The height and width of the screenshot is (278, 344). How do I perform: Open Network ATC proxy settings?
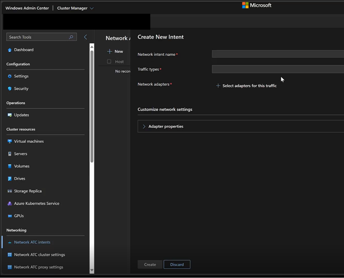coord(38,267)
